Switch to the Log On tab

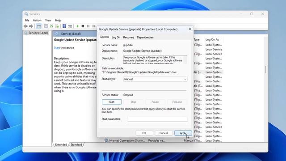tap(116, 37)
